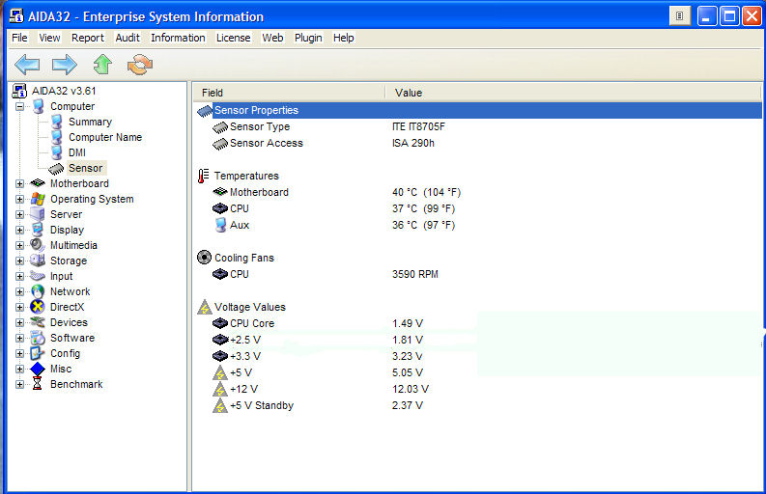Collapse the Computer tree node

point(19,106)
